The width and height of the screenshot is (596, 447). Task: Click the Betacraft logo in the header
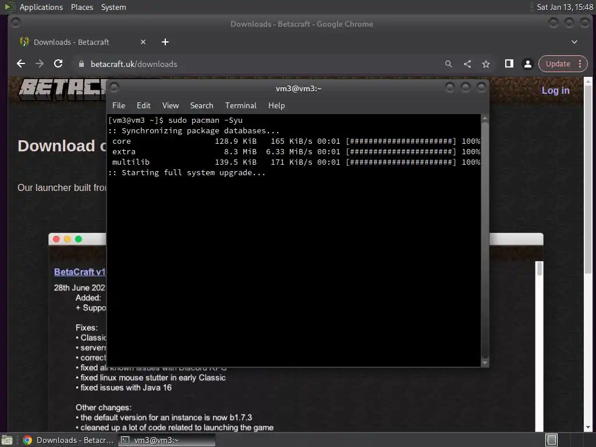coord(63,90)
